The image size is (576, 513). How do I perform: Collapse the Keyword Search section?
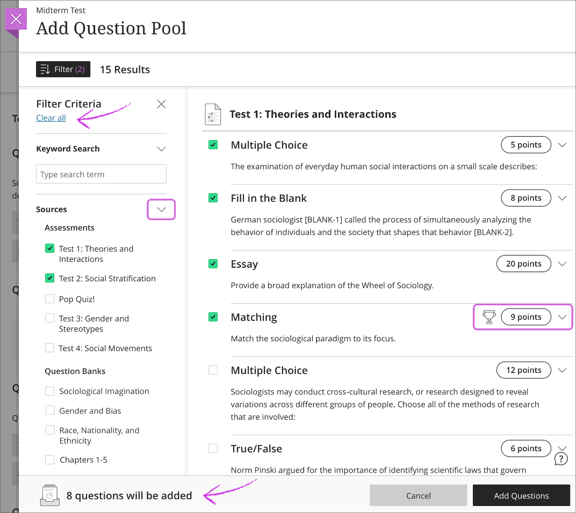pos(161,149)
